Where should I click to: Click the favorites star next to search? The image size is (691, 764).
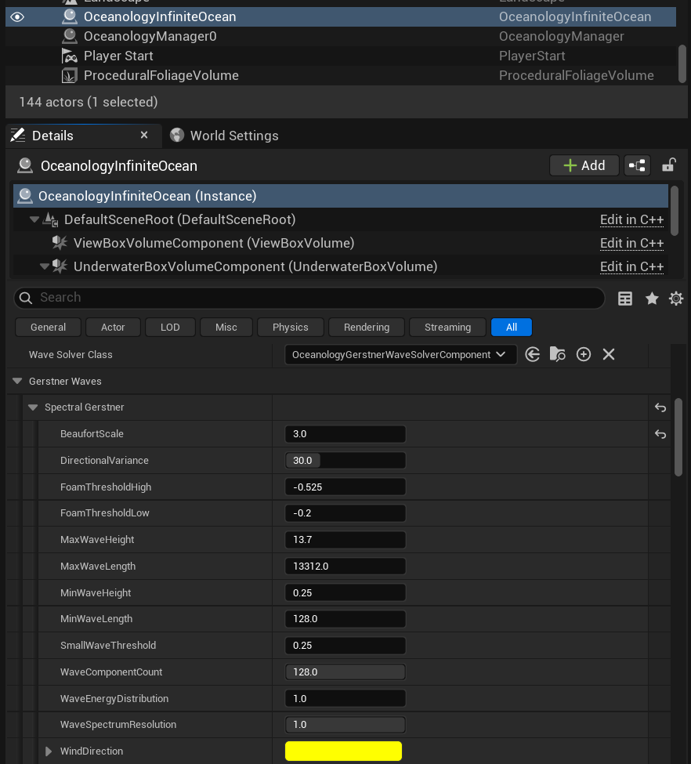[x=652, y=298]
